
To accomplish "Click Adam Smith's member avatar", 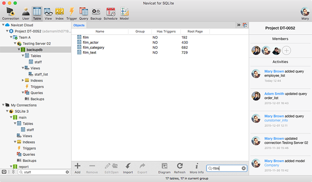I will point(256,51).
